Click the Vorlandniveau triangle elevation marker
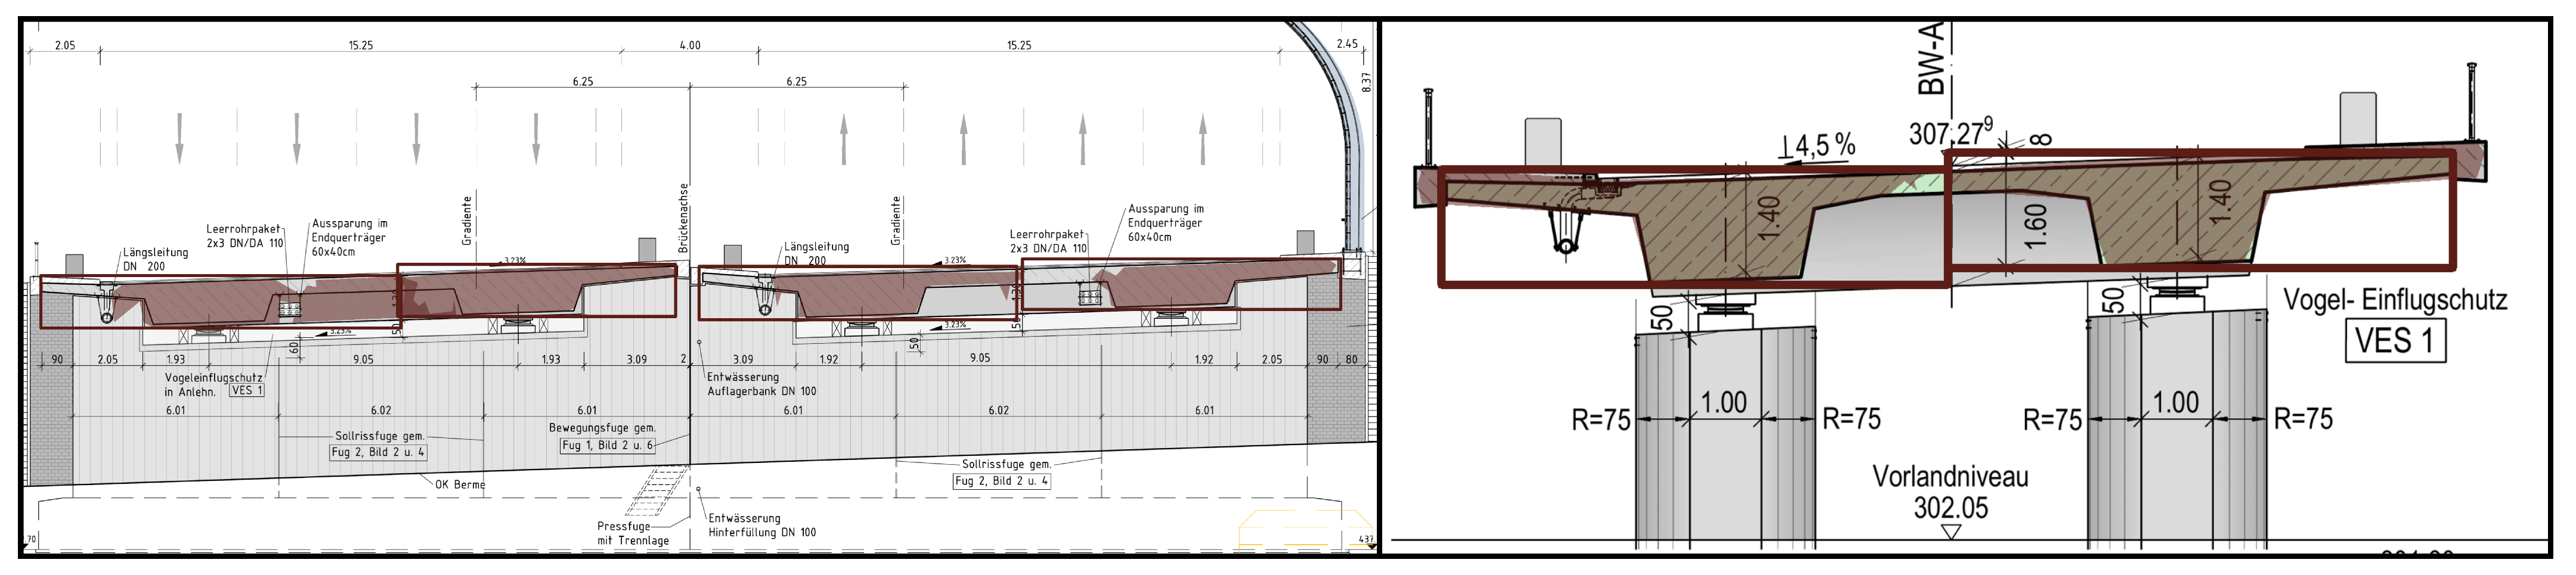Viewport: 2576px width, 575px height. click(x=1950, y=532)
